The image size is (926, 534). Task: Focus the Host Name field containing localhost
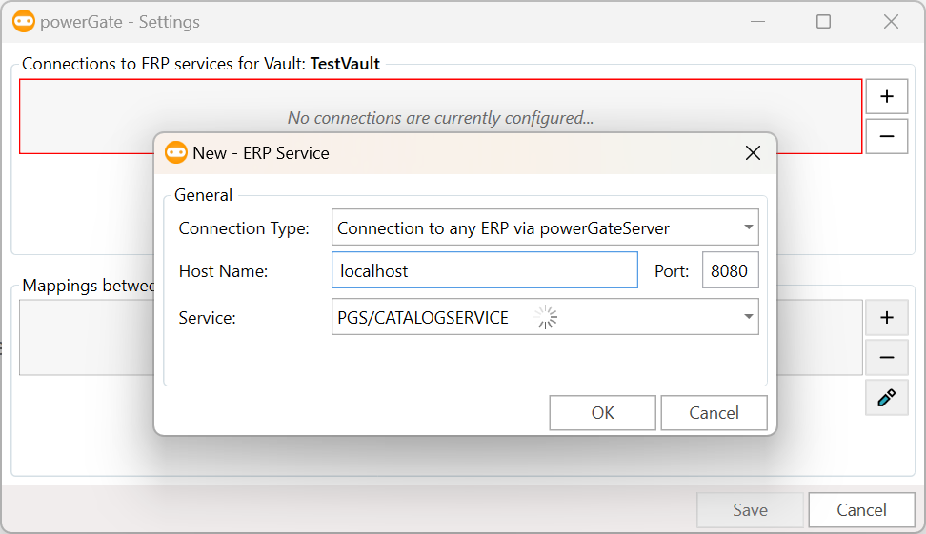pyautogui.click(x=485, y=270)
